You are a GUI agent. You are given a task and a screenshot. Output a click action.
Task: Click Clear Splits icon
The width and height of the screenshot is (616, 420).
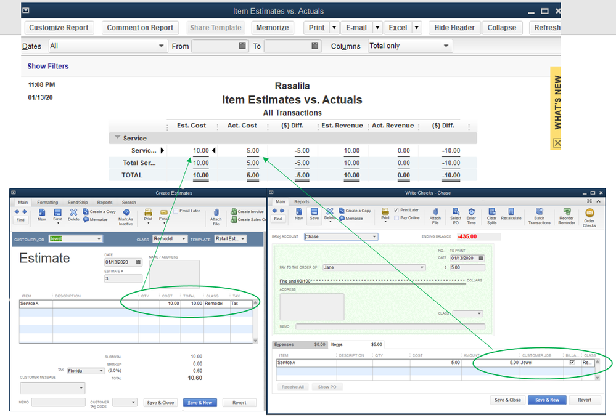pyautogui.click(x=492, y=211)
